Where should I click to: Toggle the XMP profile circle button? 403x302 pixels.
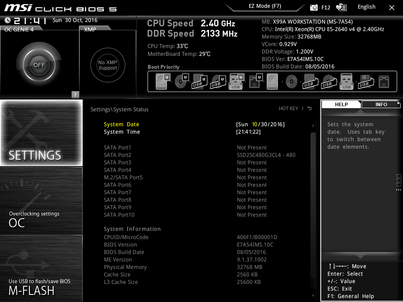click(108, 65)
